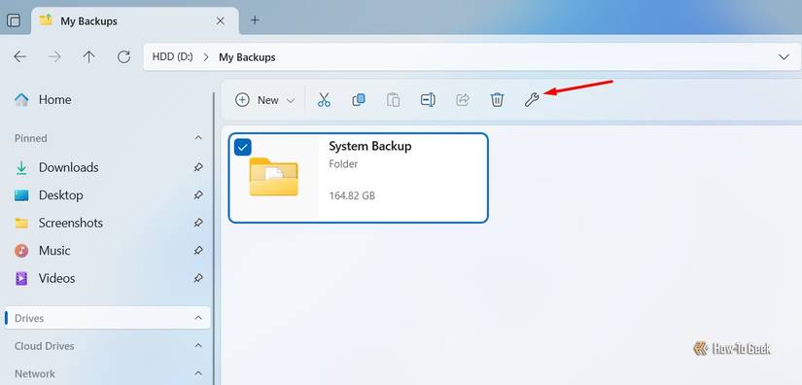Click the System Backup folder name

click(369, 146)
